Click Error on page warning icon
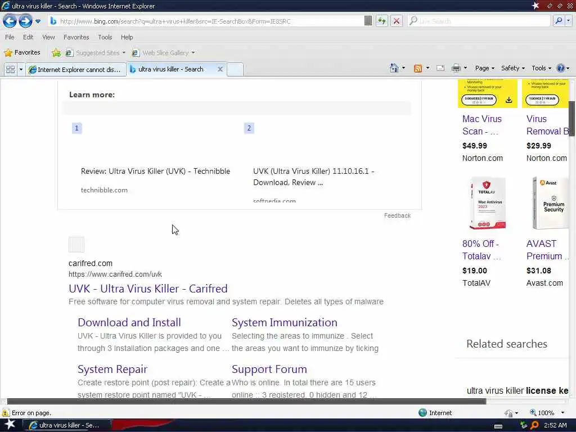 6,412
